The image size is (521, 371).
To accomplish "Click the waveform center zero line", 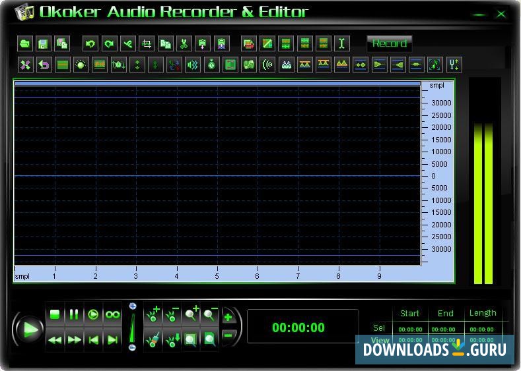I will pos(218,176).
